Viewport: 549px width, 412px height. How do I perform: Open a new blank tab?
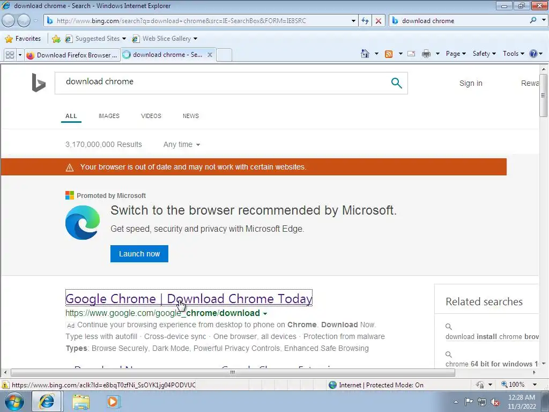point(224,55)
